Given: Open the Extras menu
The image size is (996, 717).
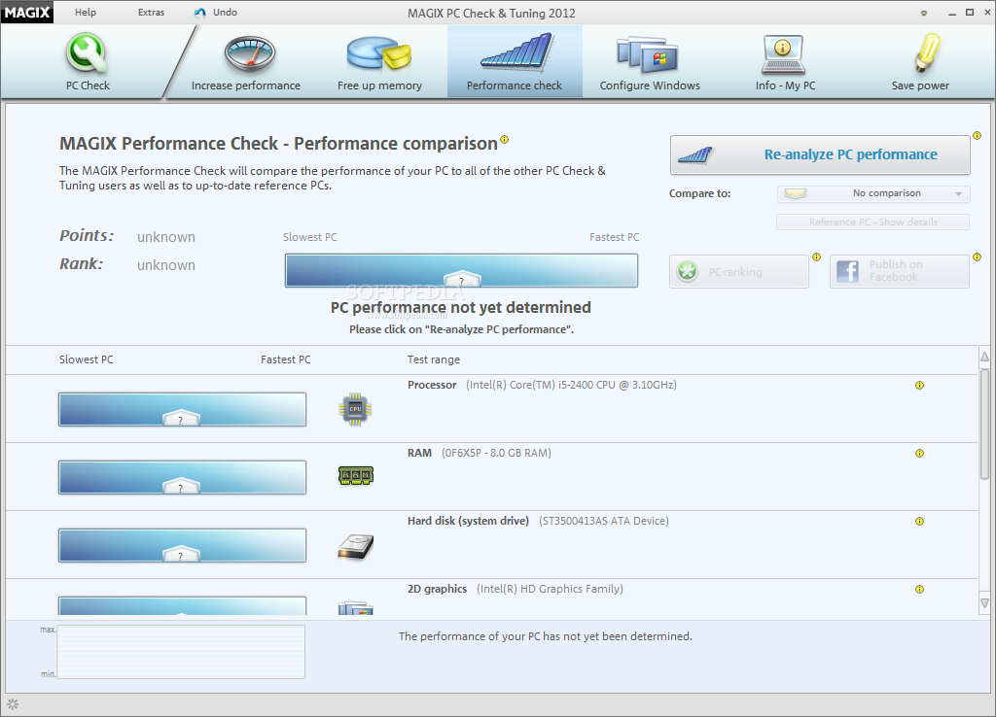Looking at the screenshot, I should 151,12.
